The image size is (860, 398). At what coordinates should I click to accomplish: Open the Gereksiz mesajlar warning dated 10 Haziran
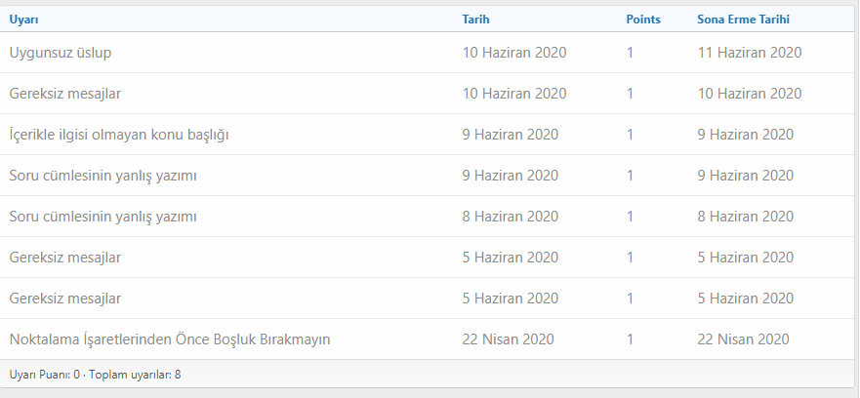(x=65, y=94)
